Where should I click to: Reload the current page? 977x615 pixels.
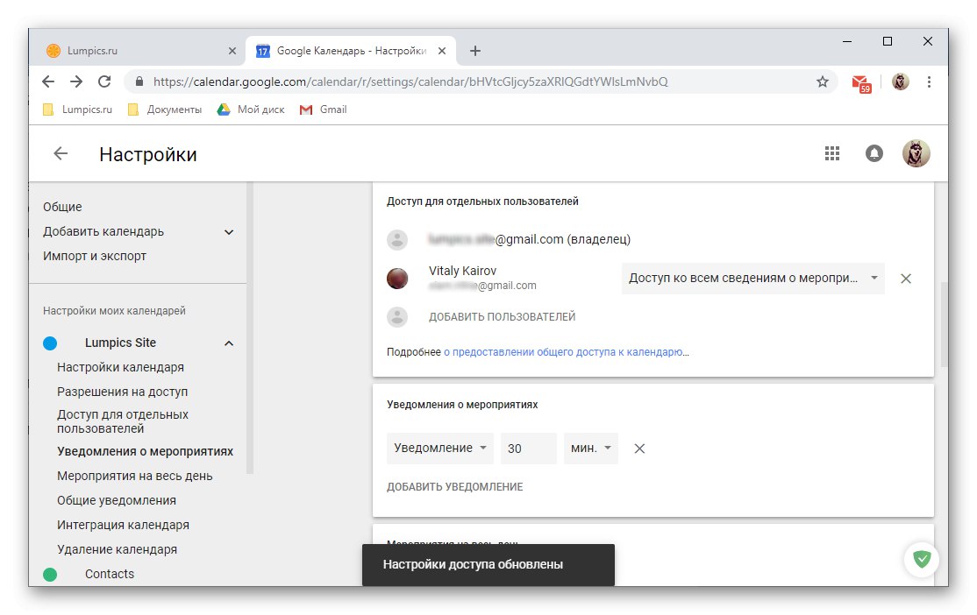pyautogui.click(x=104, y=81)
